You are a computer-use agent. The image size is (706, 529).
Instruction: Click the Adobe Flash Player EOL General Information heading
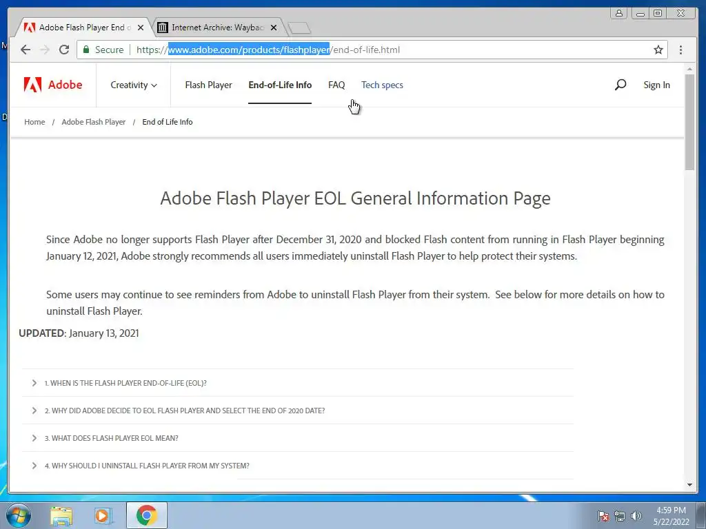pyautogui.click(x=355, y=198)
